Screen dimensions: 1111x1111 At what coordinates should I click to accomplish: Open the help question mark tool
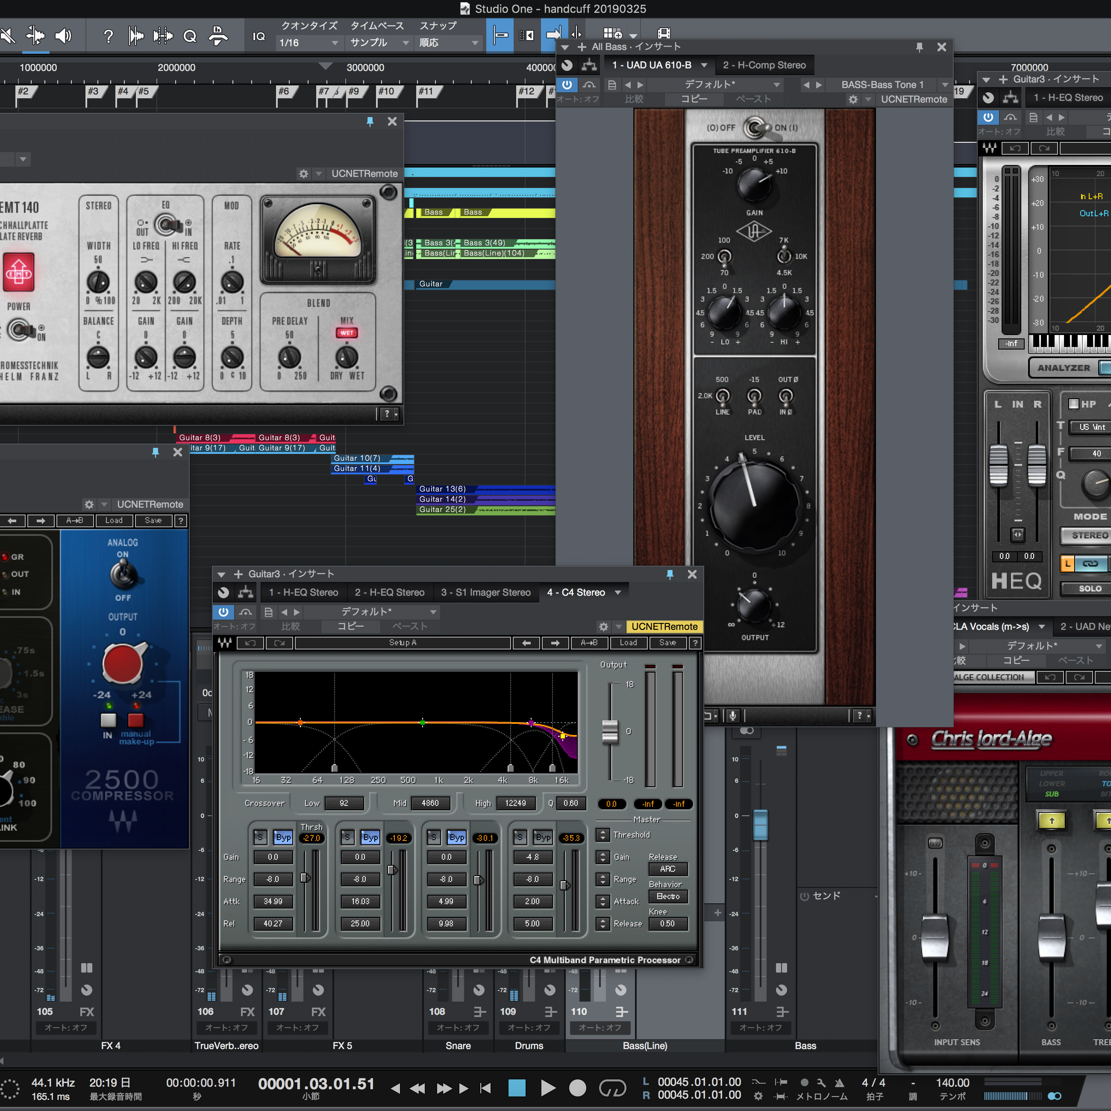[x=108, y=36]
